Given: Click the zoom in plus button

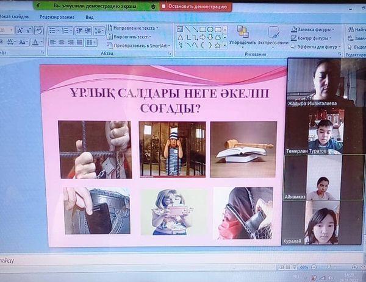Looking at the screenshot, I should click(354, 267).
